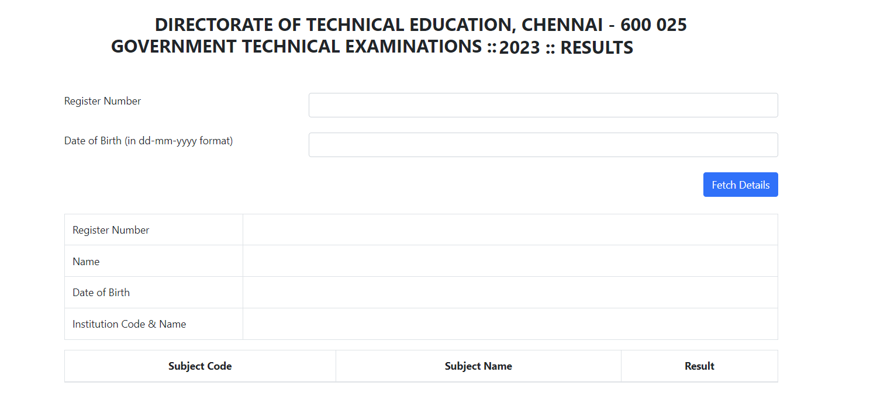Click the 'Date of Birth (in dd-mm-yyyy format)' label
This screenshot has height=417, width=870.
click(x=149, y=141)
